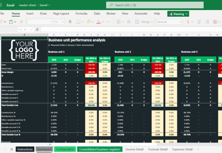Open the Forecast Detail sheet tab
Screen dimensions: 222x153
(x=158, y=149)
